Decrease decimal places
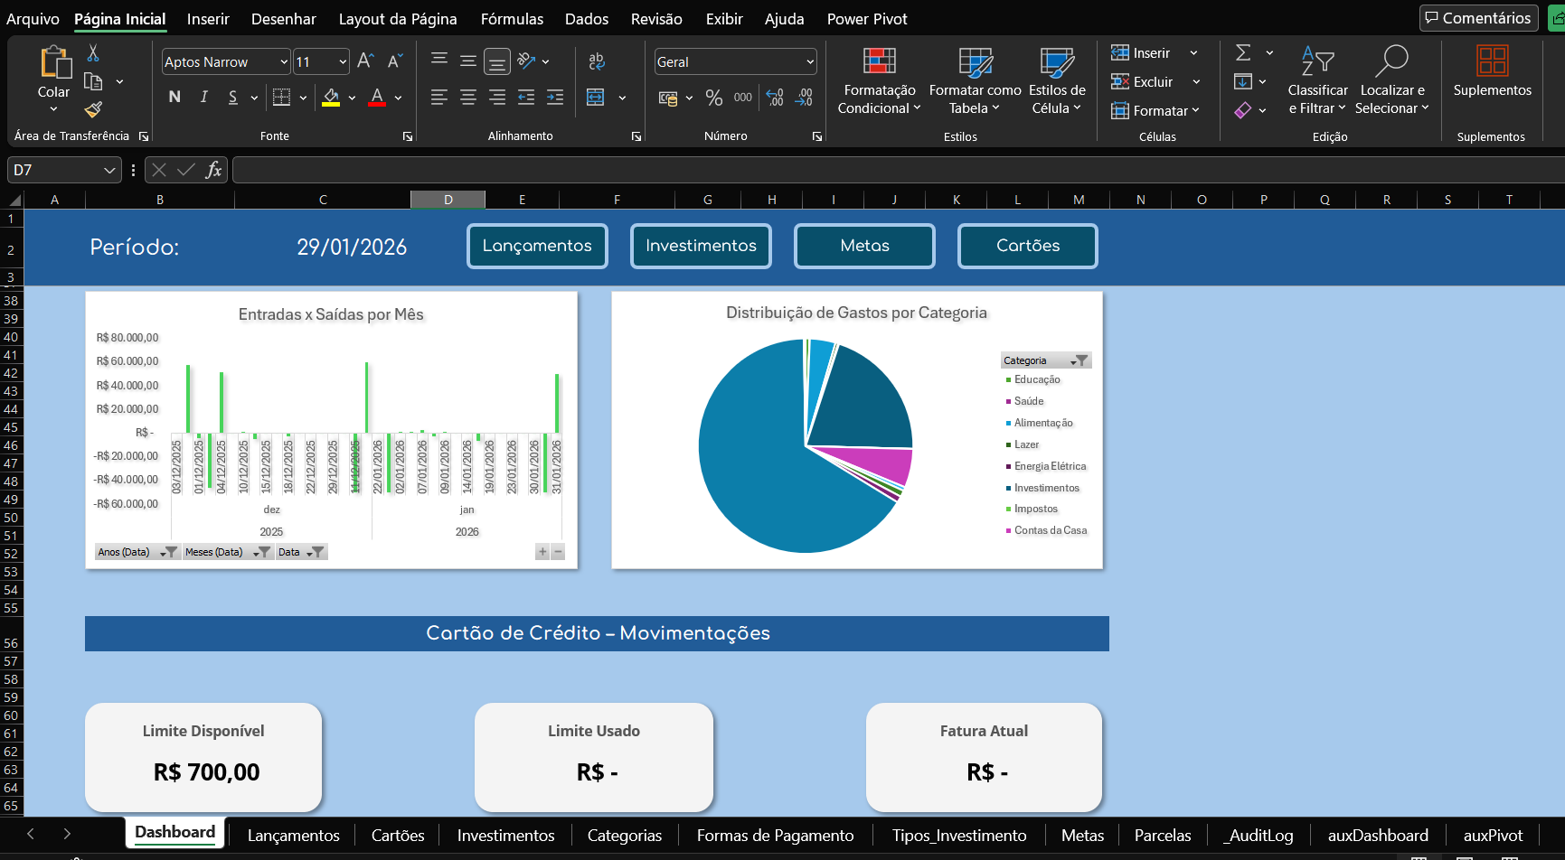 coord(804,98)
